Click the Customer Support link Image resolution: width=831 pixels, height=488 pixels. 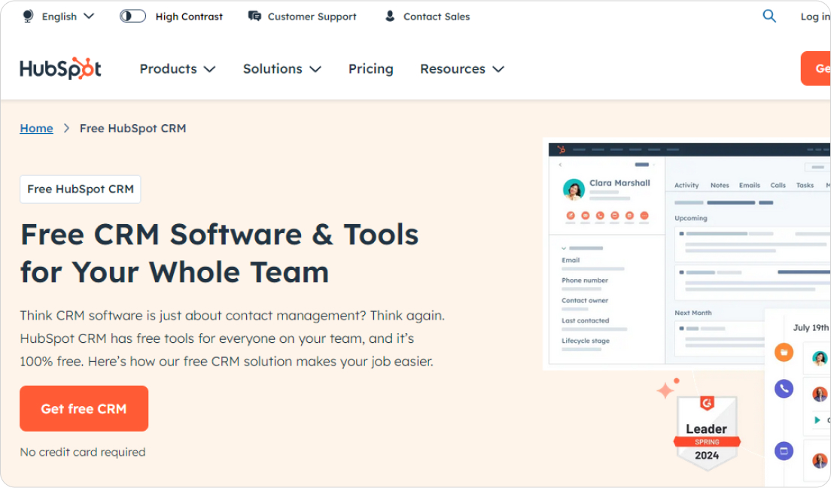click(312, 17)
